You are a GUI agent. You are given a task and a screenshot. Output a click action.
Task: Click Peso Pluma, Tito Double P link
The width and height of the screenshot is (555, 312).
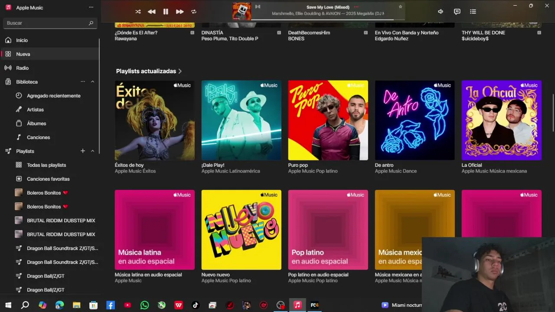point(230,39)
